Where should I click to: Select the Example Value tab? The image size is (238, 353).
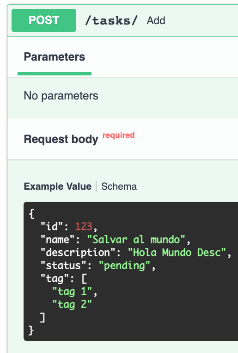click(58, 186)
